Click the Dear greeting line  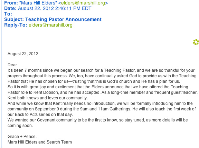pyautogui.click(x=12, y=65)
